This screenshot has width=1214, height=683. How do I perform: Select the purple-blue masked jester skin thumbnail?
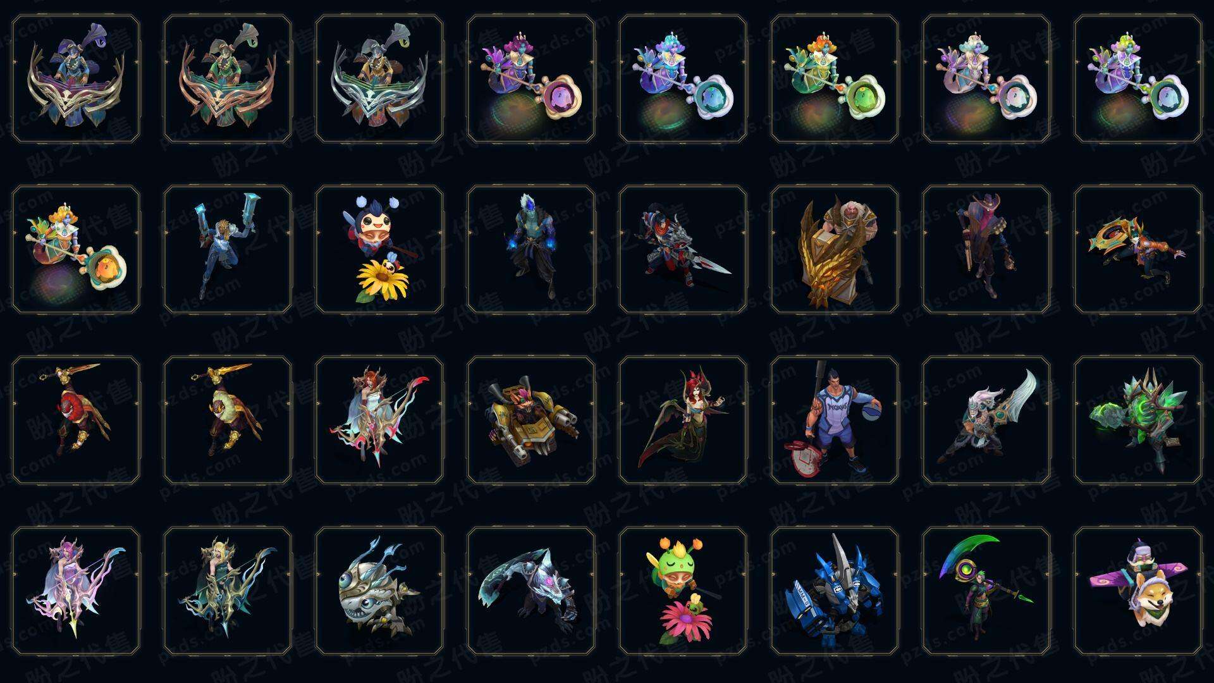click(76, 79)
